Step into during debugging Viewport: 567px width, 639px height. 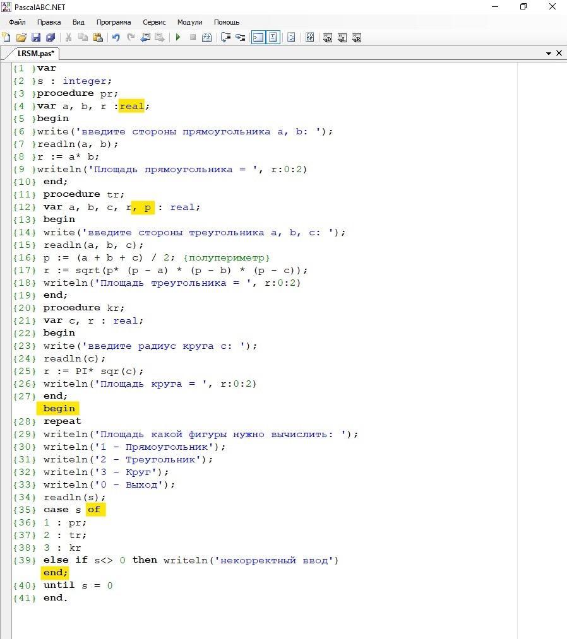[241, 37]
